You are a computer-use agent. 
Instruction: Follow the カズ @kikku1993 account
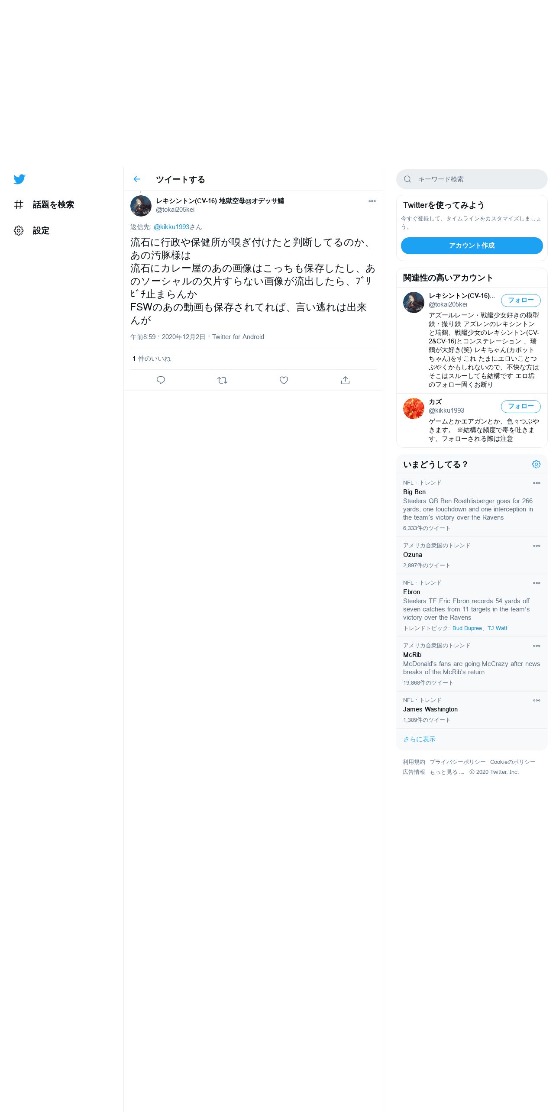pos(521,406)
